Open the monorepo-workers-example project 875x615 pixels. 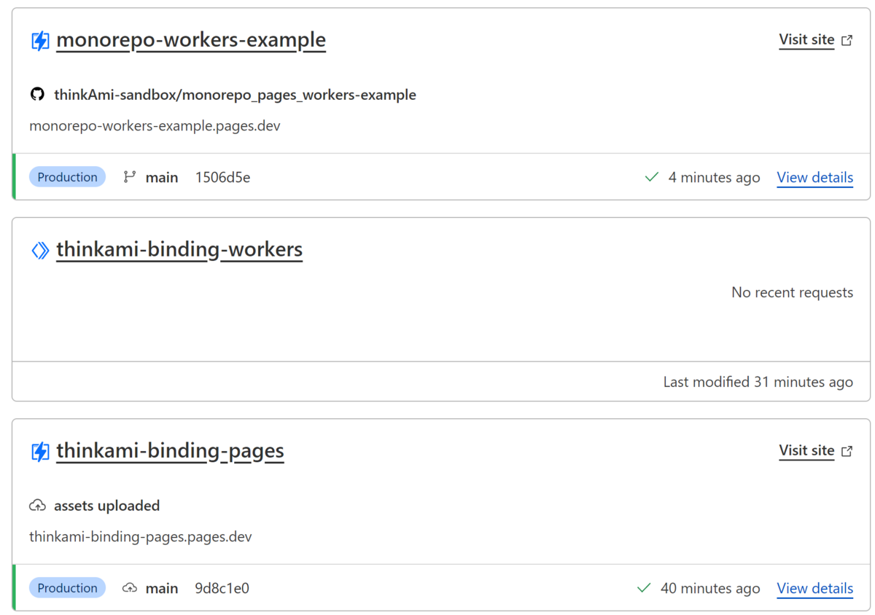point(191,39)
